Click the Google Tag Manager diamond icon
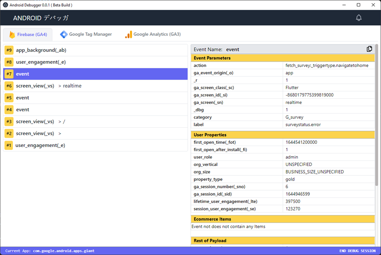Screen dimensions: 381x255 coord(64,34)
